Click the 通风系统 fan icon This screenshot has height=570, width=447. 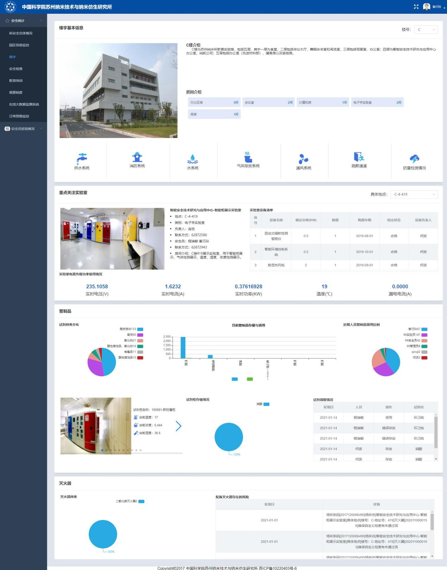tap(303, 159)
